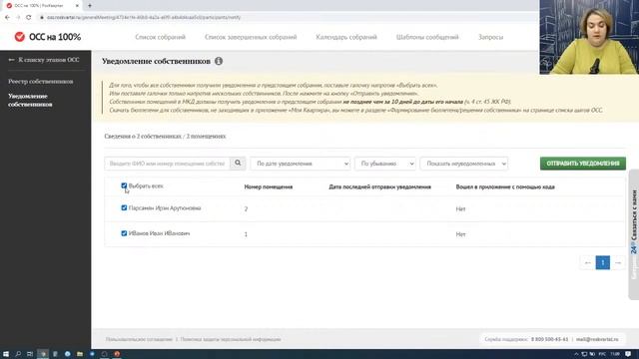Open the По дате уведомления sort dropdown
639x359 pixels.
click(301, 164)
